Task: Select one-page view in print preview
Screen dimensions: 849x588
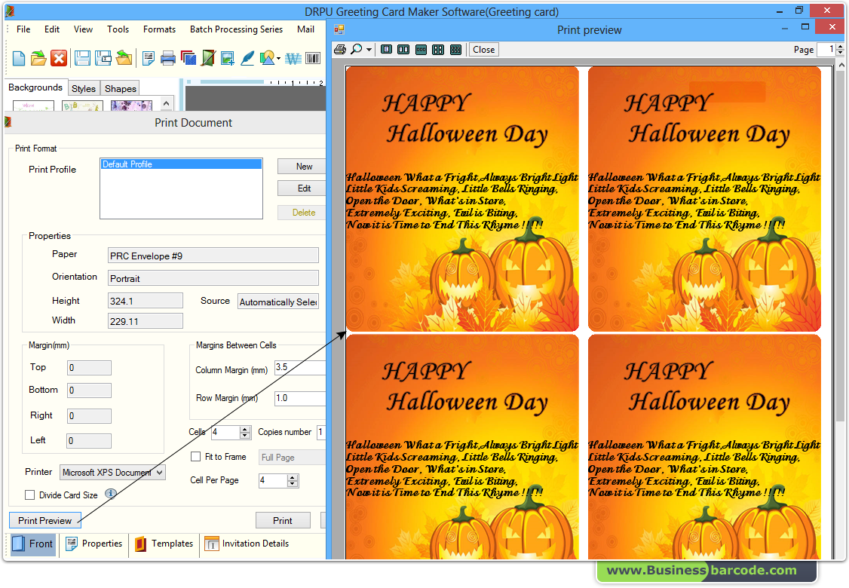Action: [x=385, y=49]
